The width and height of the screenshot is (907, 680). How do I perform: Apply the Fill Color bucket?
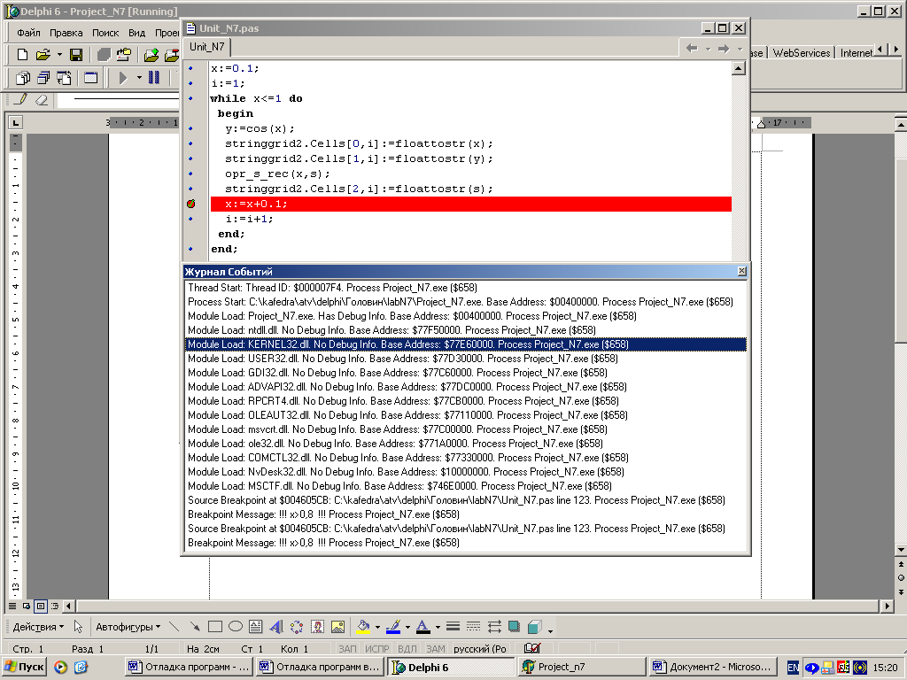pos(363,627)
